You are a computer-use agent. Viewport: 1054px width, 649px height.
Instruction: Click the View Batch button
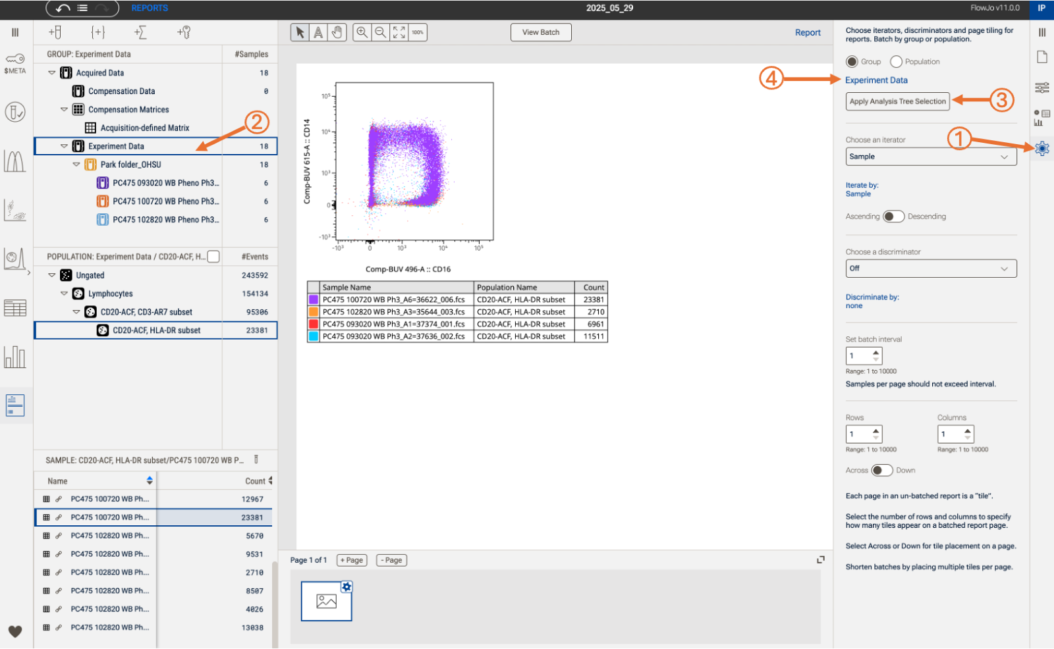click(540, 32)
